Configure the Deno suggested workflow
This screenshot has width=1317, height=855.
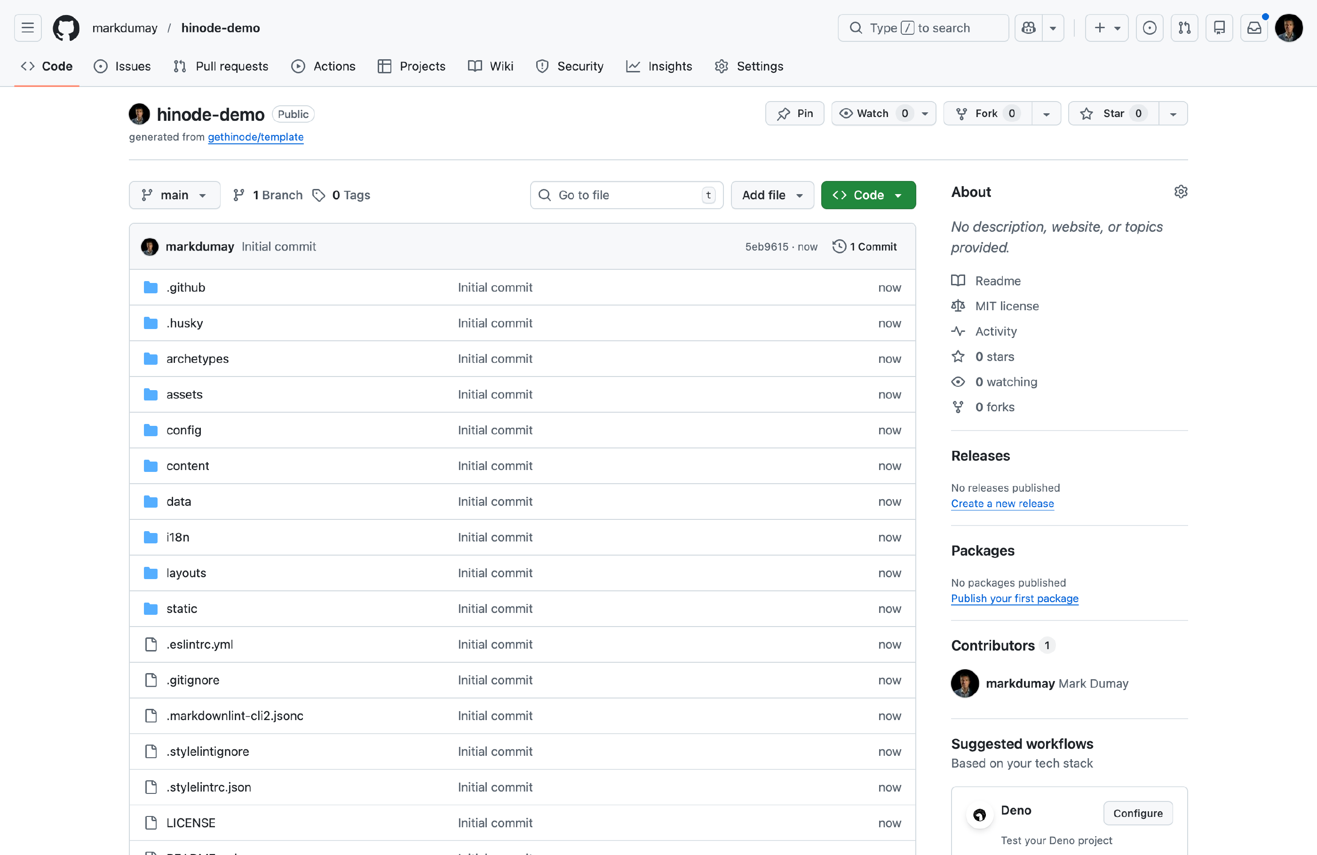(1137, 813)
